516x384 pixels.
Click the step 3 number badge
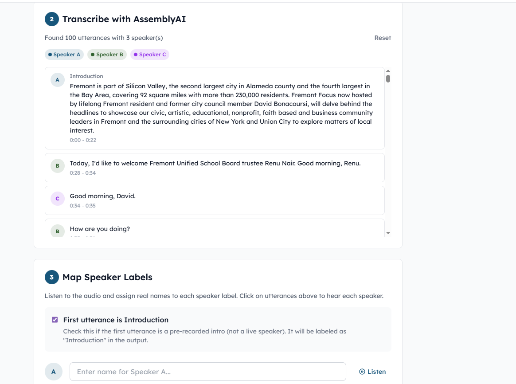coord(52,277)
